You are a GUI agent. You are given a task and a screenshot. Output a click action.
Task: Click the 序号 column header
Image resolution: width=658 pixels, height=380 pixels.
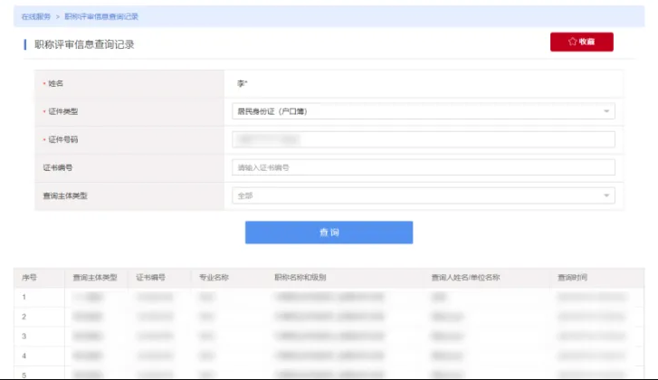(x=29, y=278)
